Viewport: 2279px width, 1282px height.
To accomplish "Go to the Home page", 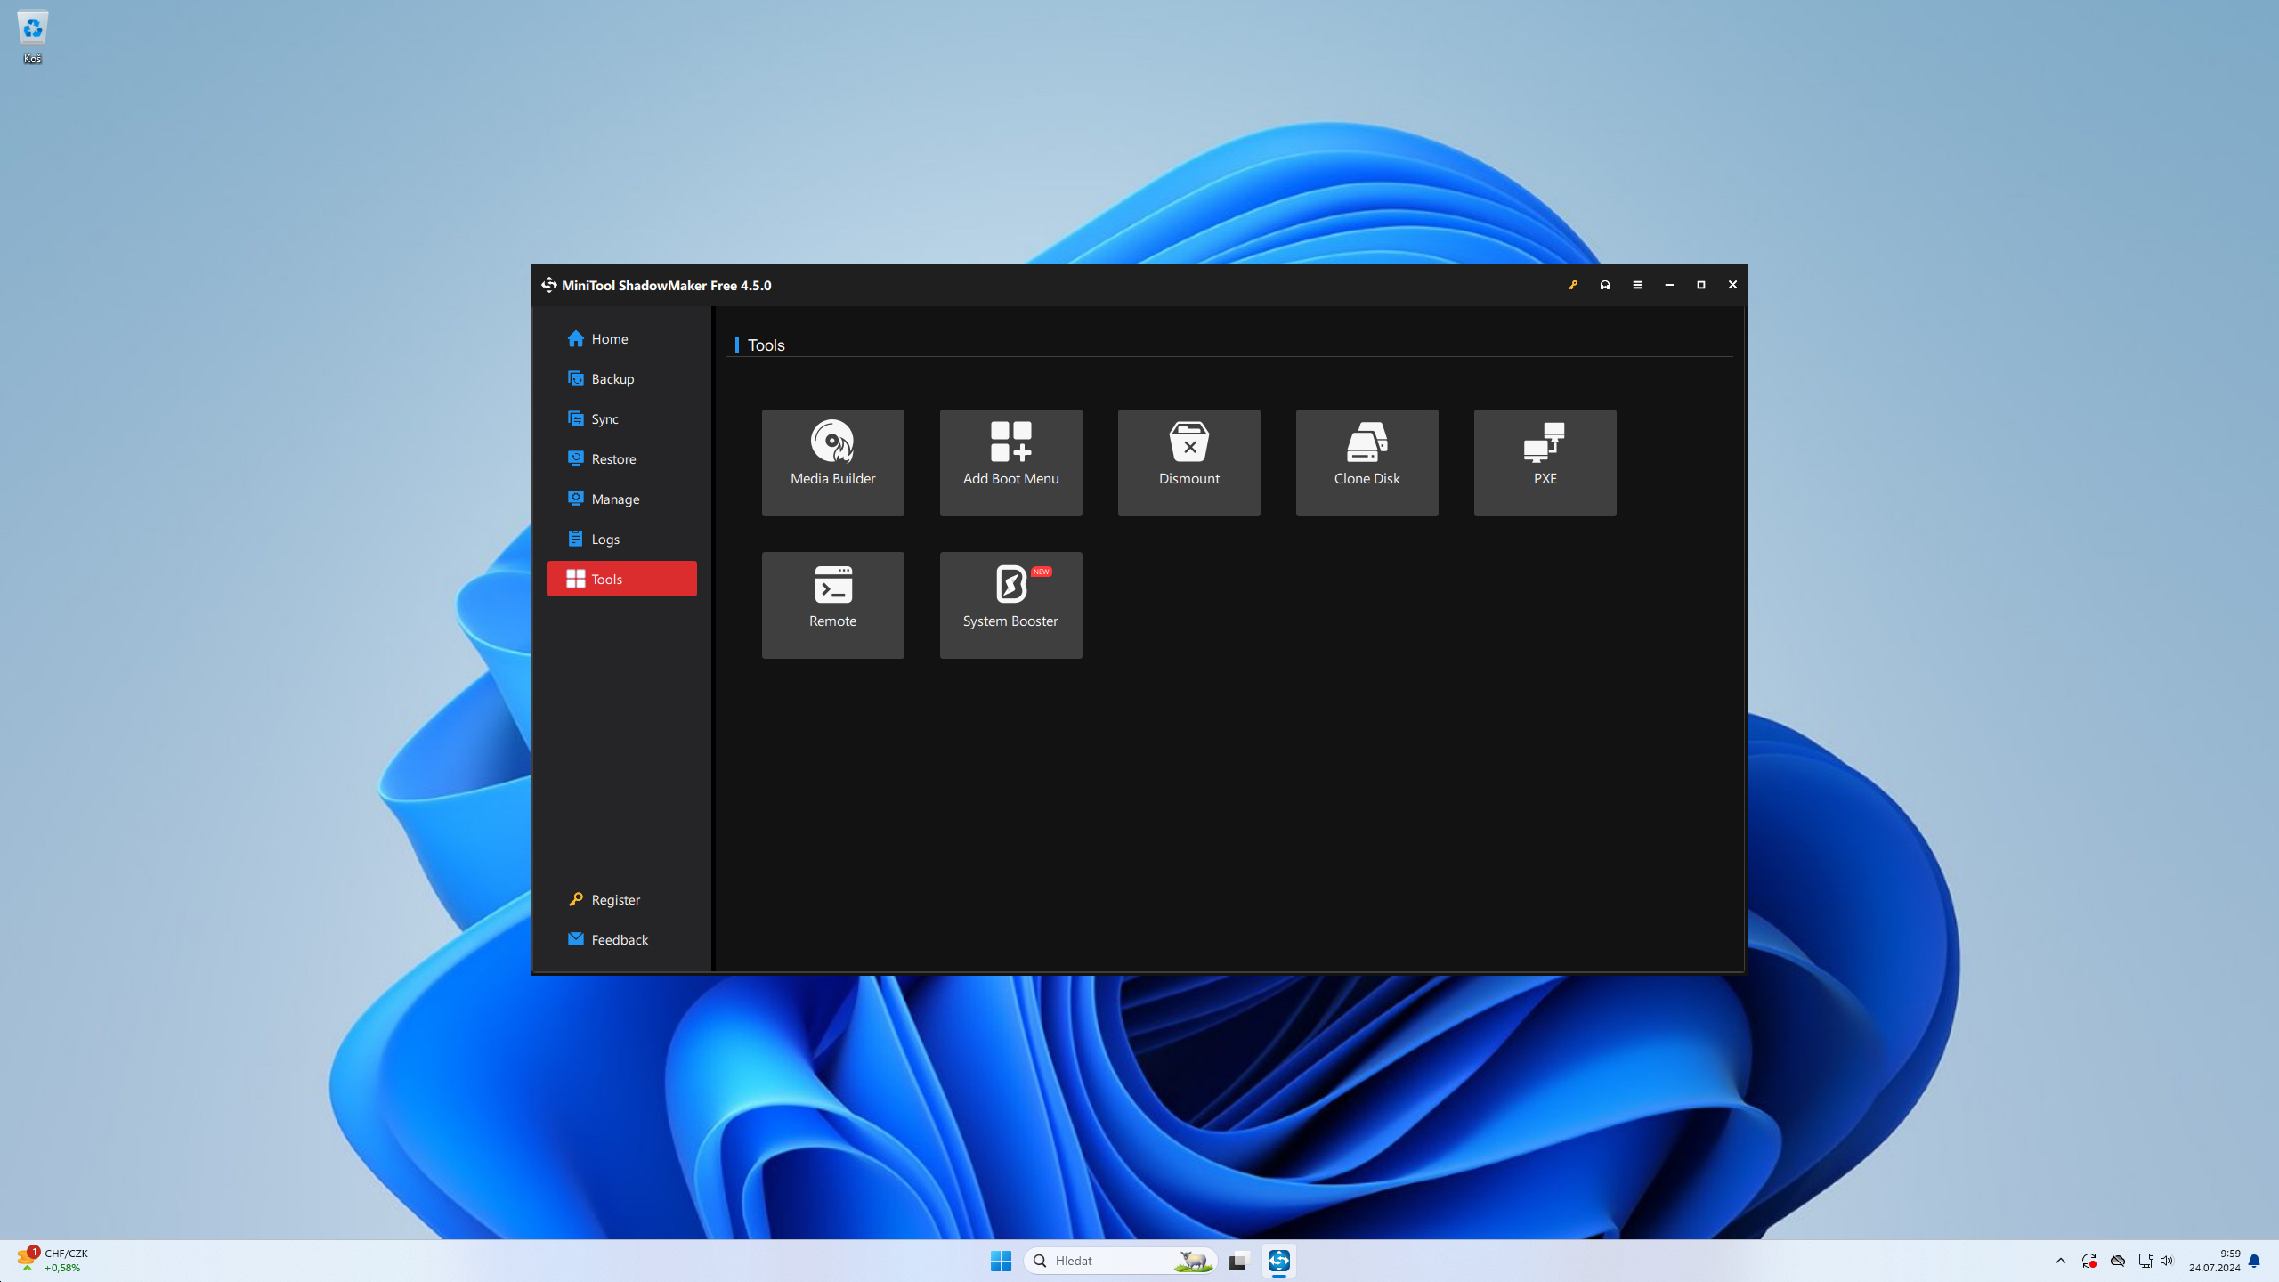I will [x=609, y=338].
